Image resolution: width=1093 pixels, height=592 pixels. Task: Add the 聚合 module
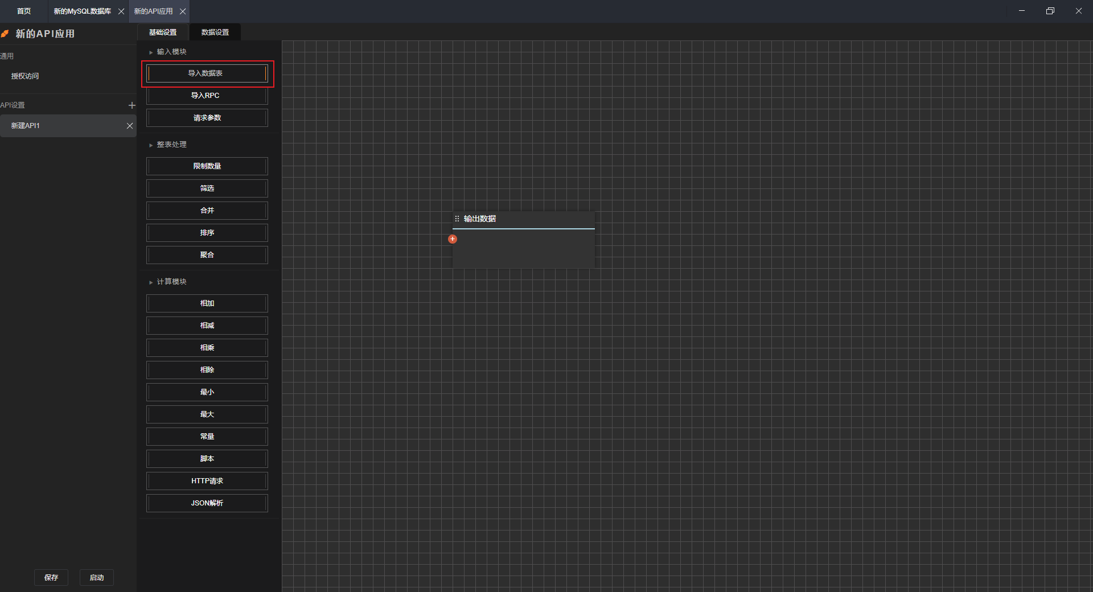207,255
